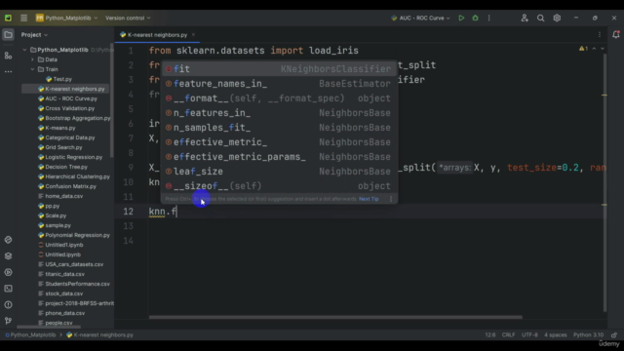Click the Python_Matplotlib breadcrumb in status bar

tap(30, 335)
